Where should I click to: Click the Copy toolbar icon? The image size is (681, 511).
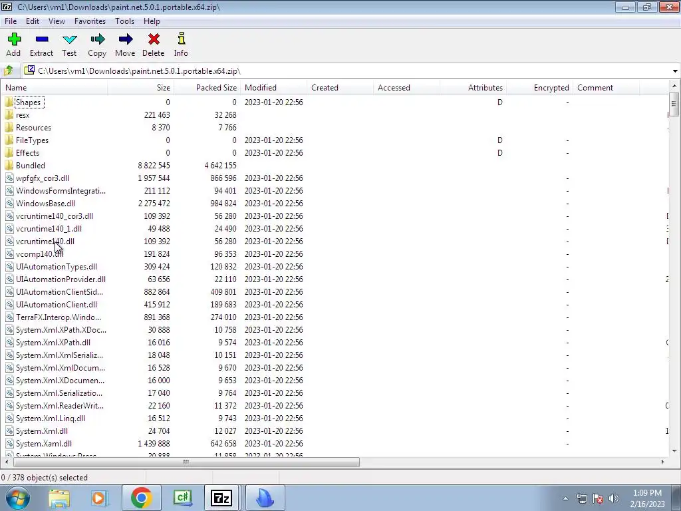(x=97, y=39)
